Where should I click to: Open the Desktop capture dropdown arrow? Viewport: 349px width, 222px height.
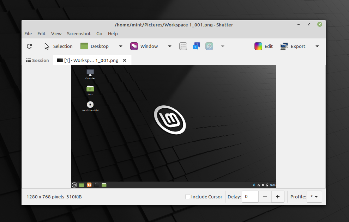coord(121,46)
